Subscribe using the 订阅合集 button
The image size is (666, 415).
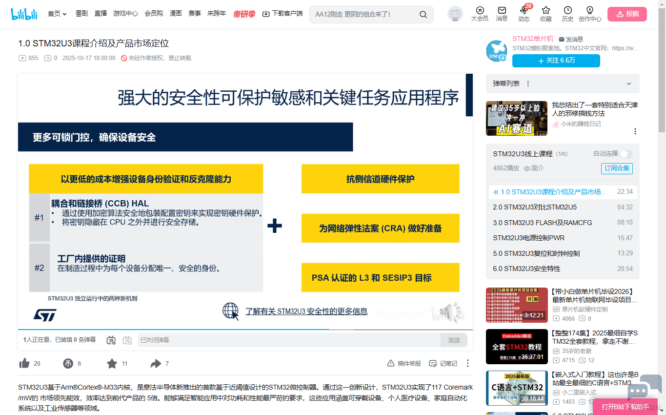click(617, 168)
